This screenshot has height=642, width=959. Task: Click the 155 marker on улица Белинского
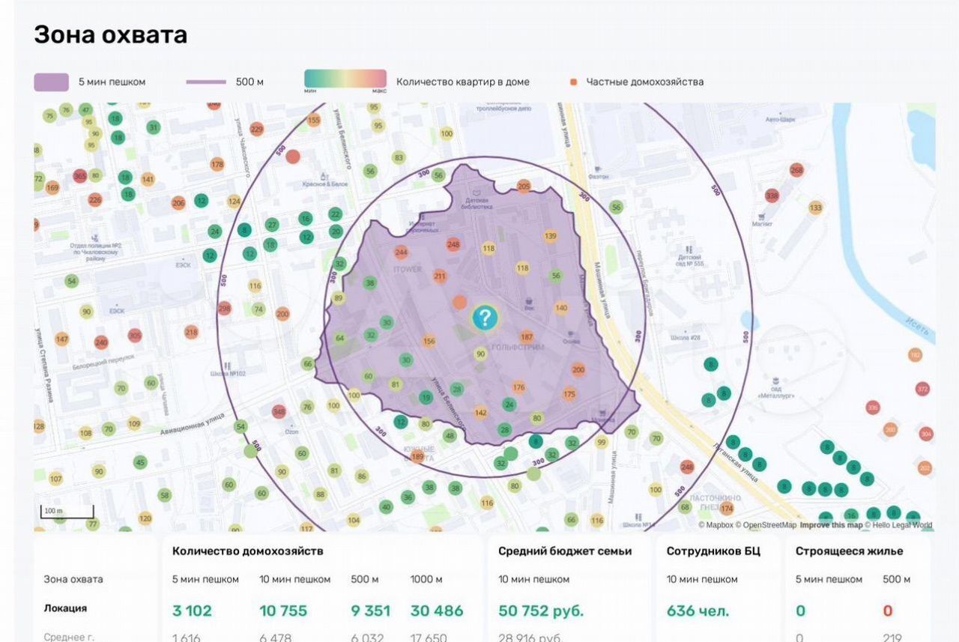click(x=314, y=120)
